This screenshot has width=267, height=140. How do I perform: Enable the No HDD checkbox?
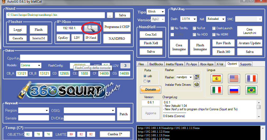194,34
